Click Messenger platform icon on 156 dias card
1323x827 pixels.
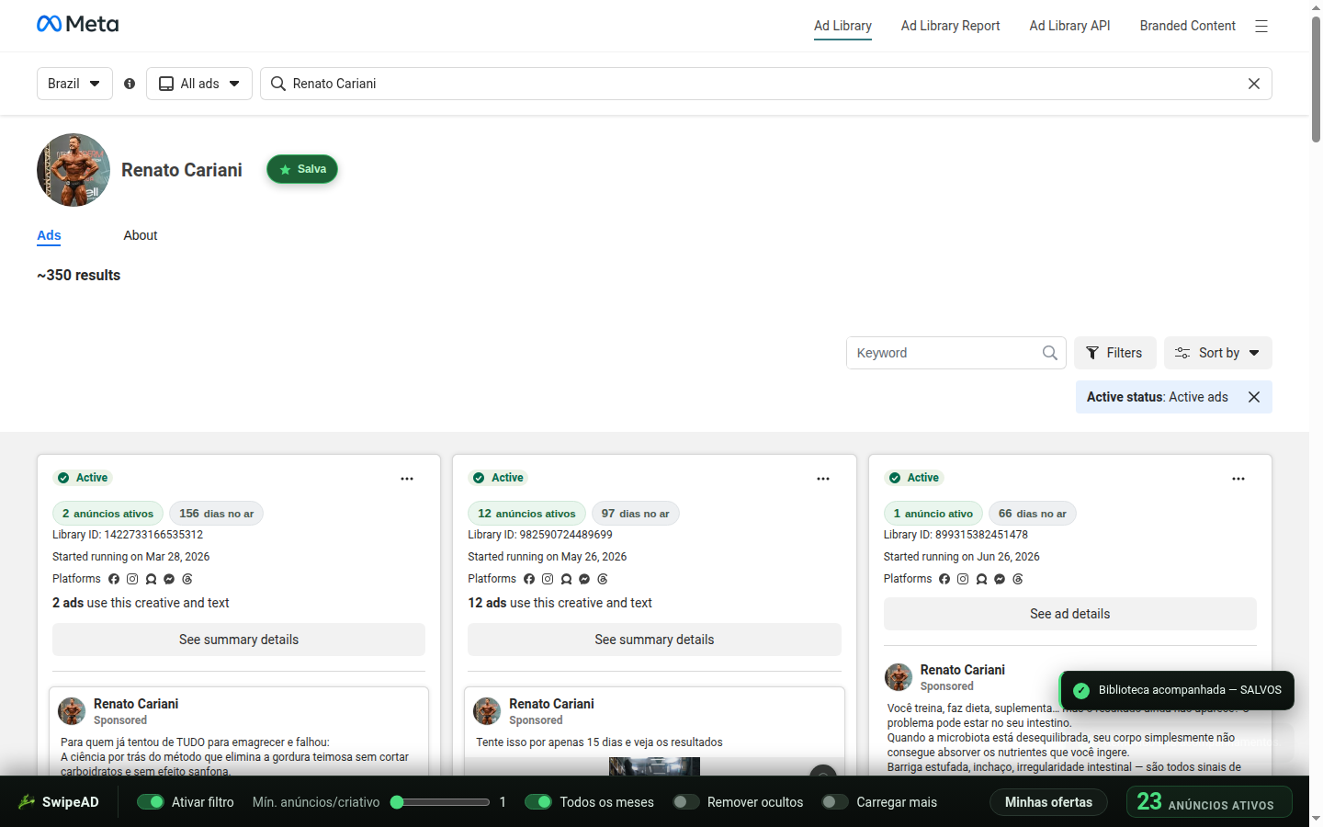pyautogui.click(x=169, y=579)
